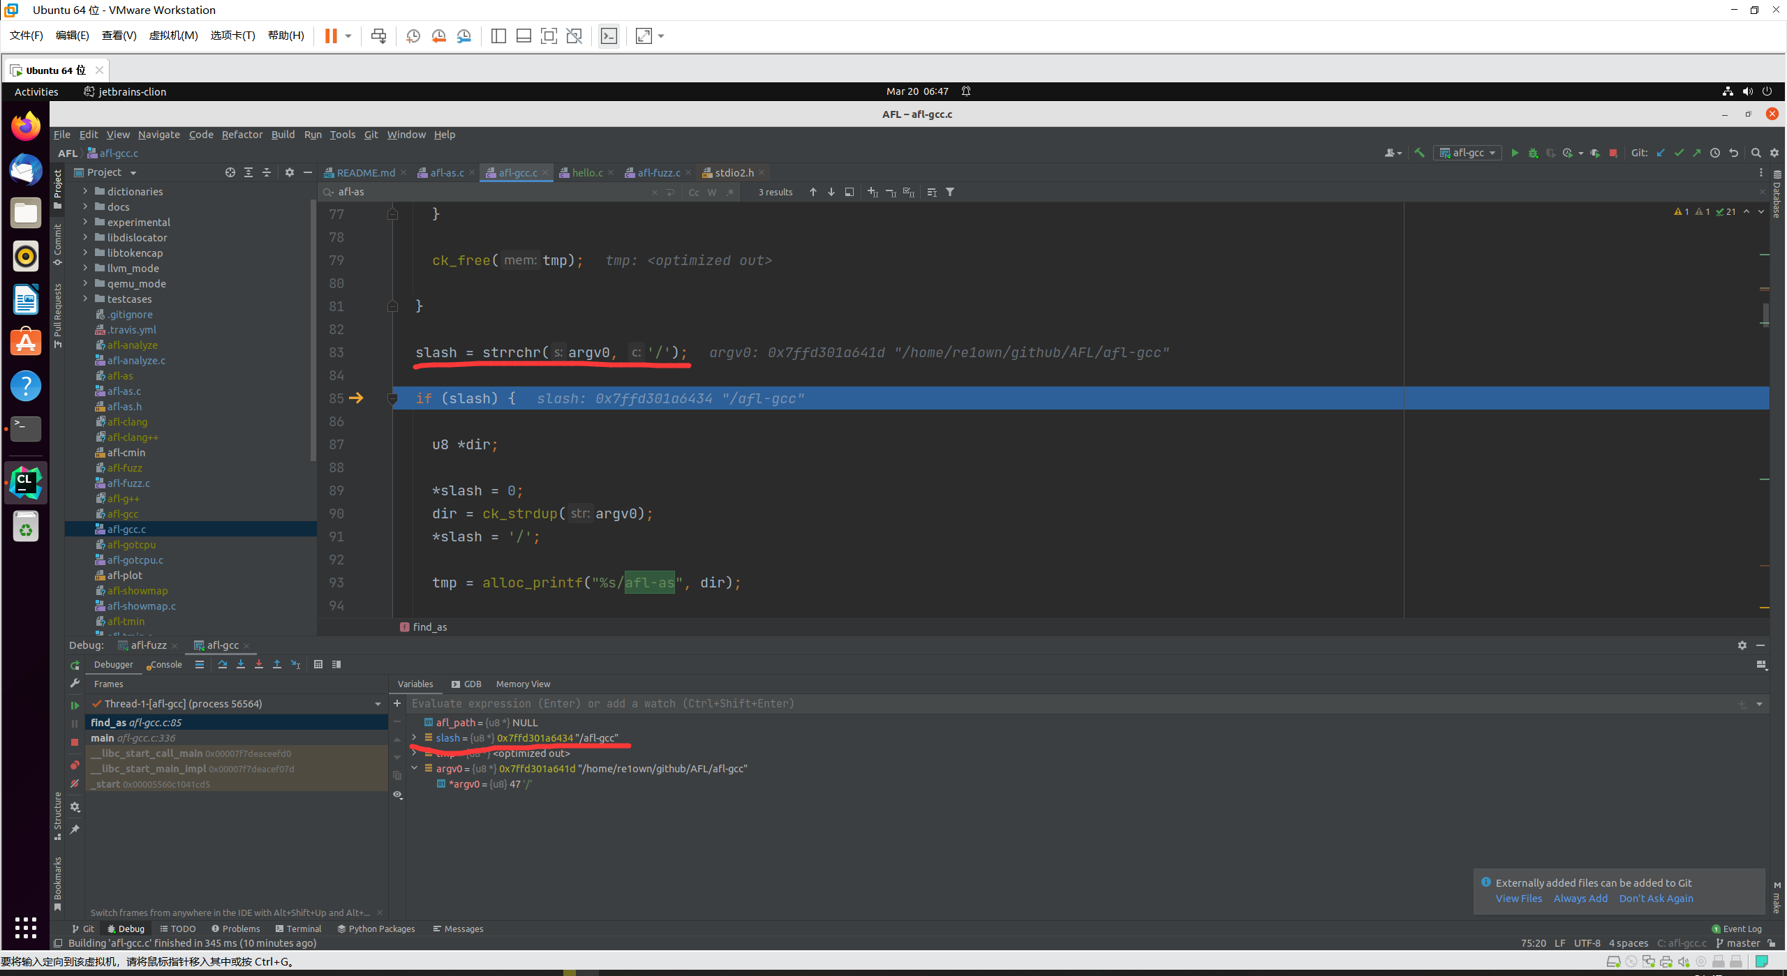Open Evaluate Expression calculator icon
This screenshot has height=976, width=1787.
pos(318,664)
